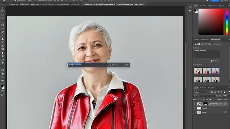
Task: Open the layer filter Tipo dropdown
Action: (x=201, y=92)
